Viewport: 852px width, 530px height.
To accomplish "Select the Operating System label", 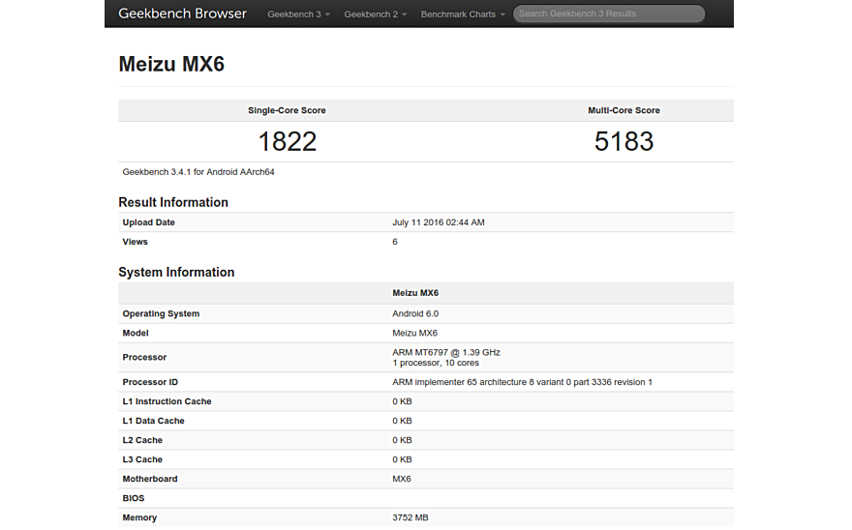I will (x=161, y=314).
